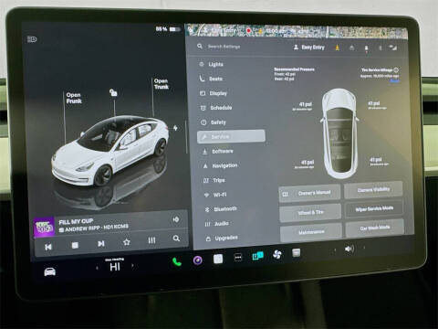Raise temperature with right arrow beside HI
Image resolution: width=438 pixels, height=329 pixels.
tap(132, 266)
